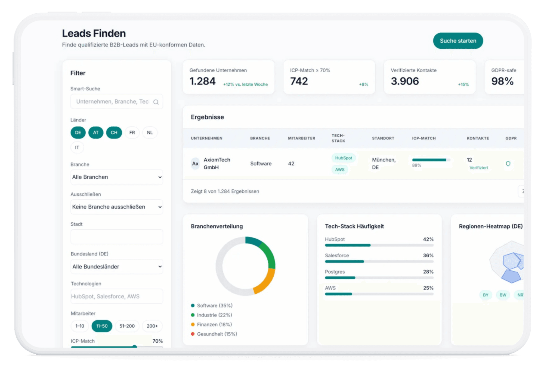This screenshot has height=375, width=544.
Task: Click the AWS tech-stack tag for AxiomTech
Action: (340, 169)
